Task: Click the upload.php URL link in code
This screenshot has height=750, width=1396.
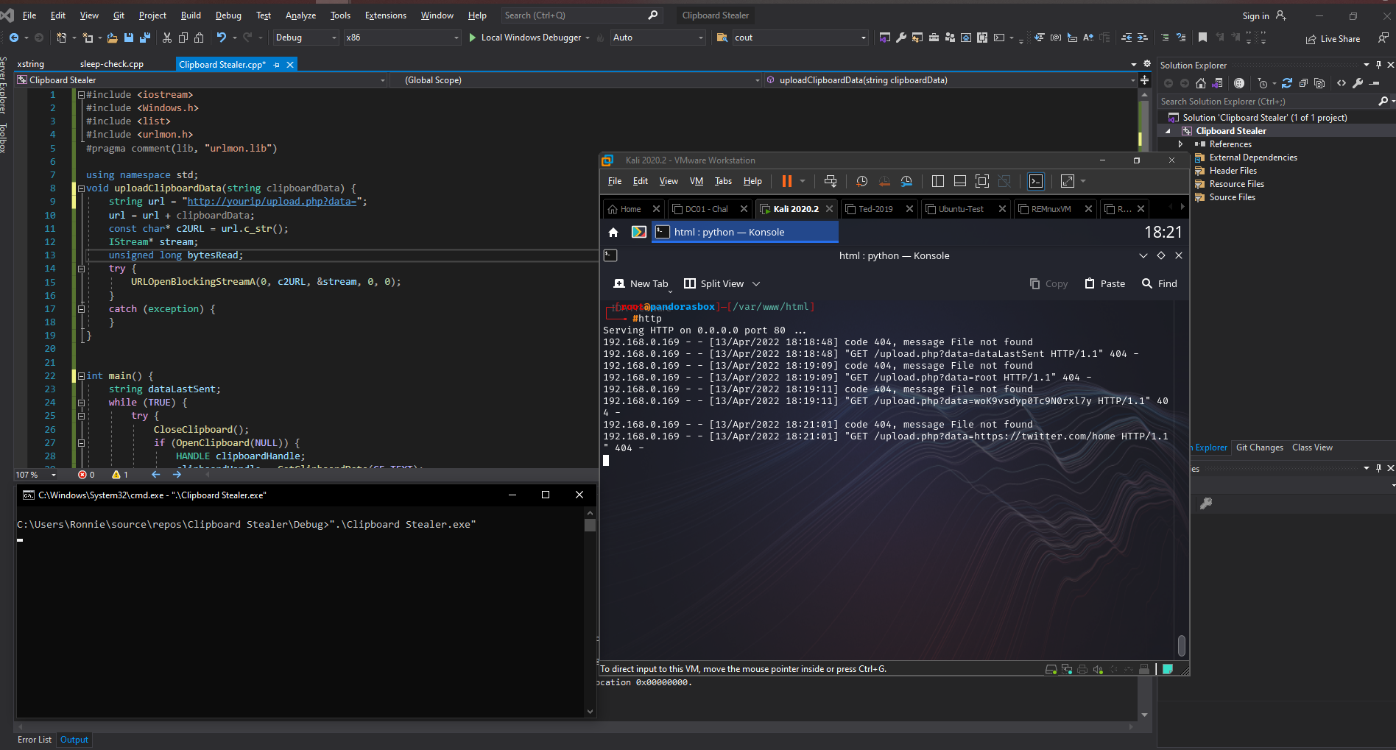Action: [x=272, y=202]
